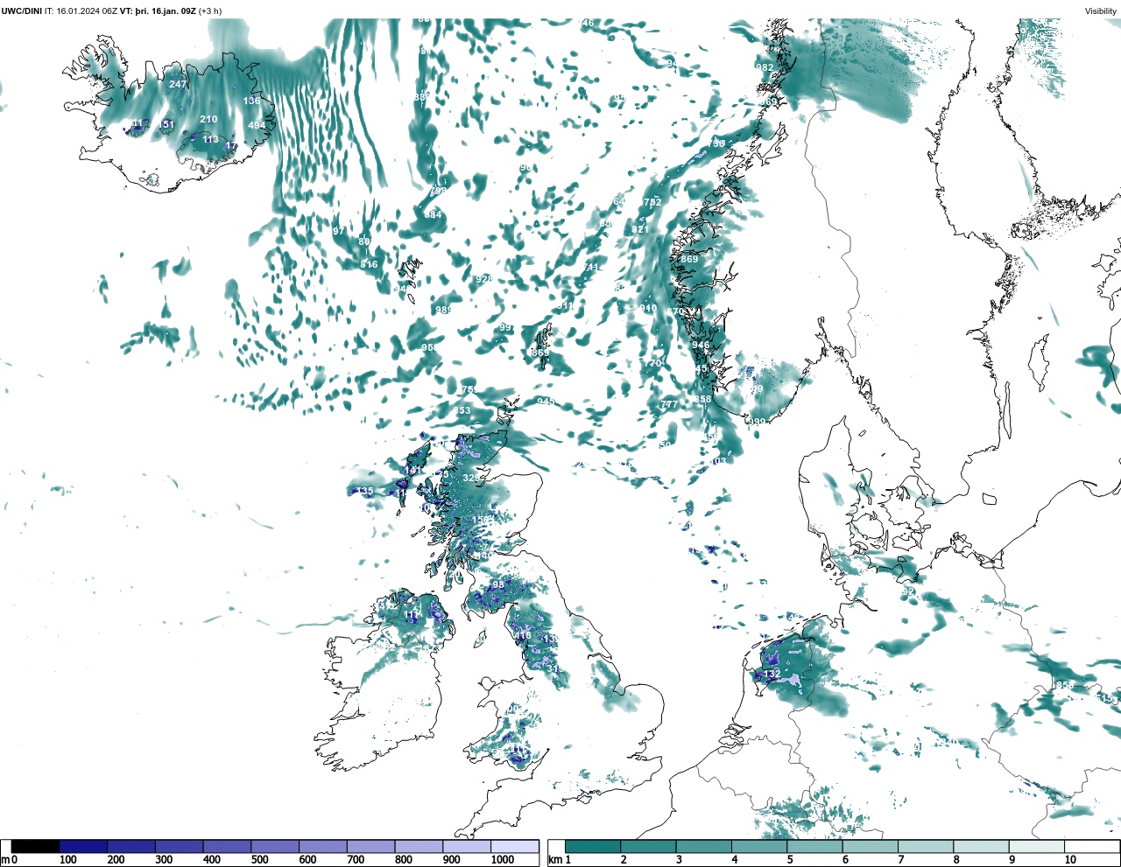Click the "910" value west of Norway
The width and height of the screenshot is (1121, 867).
point(648,308)
